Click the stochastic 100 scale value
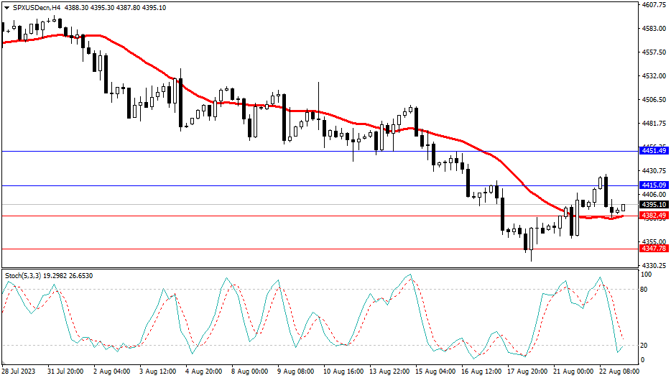 (x=647, y=275)
